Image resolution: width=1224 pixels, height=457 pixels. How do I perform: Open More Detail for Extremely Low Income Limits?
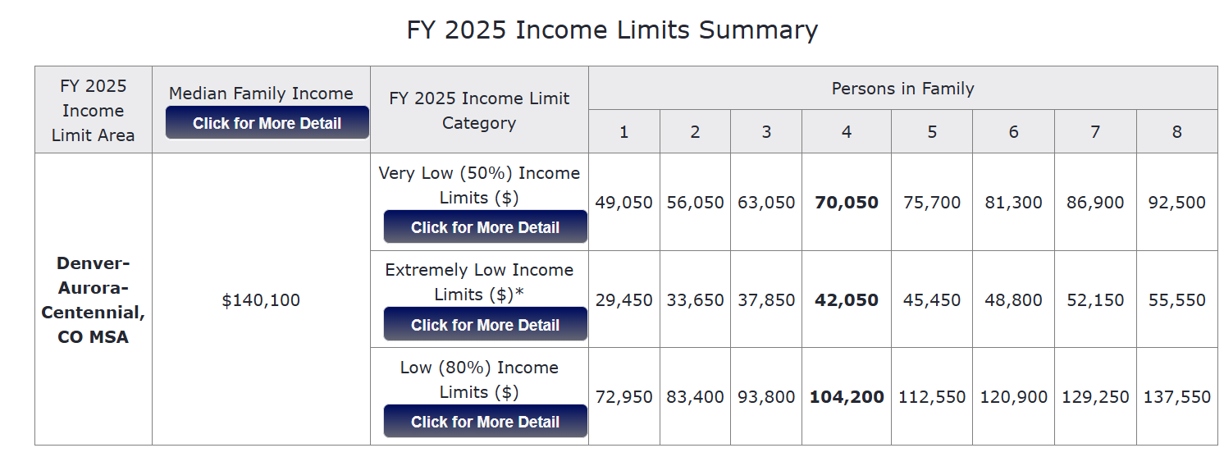(x=485, y=325)
